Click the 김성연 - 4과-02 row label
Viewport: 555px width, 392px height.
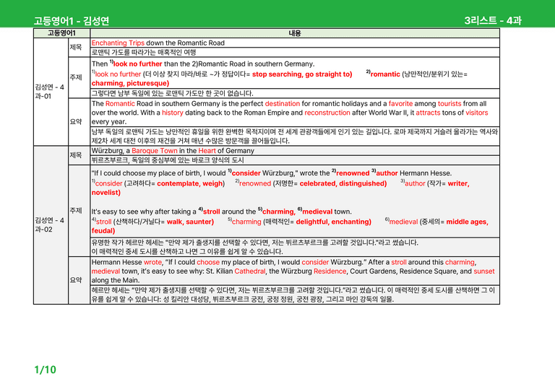pyautogui.click(x=50, y=225)
